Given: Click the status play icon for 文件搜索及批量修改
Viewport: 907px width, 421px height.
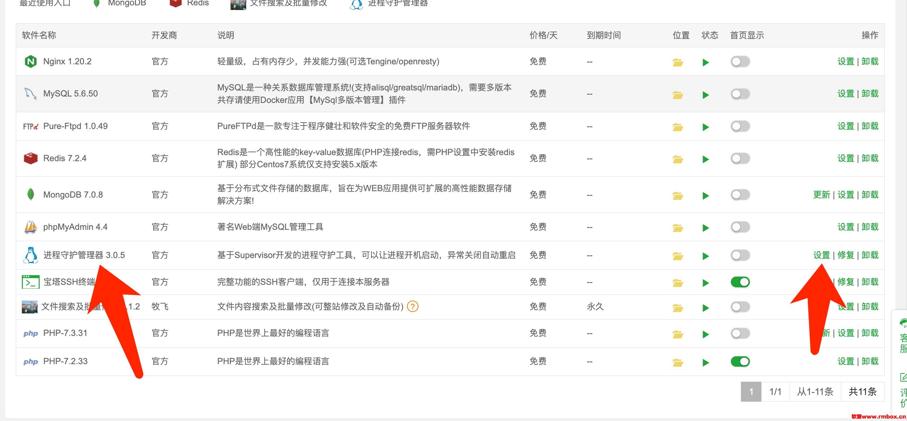Looking at the screenshot, I should point(706,308).
